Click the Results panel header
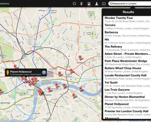Image resolution: width=151 pixels, height=122 pixels. (128, 12)
